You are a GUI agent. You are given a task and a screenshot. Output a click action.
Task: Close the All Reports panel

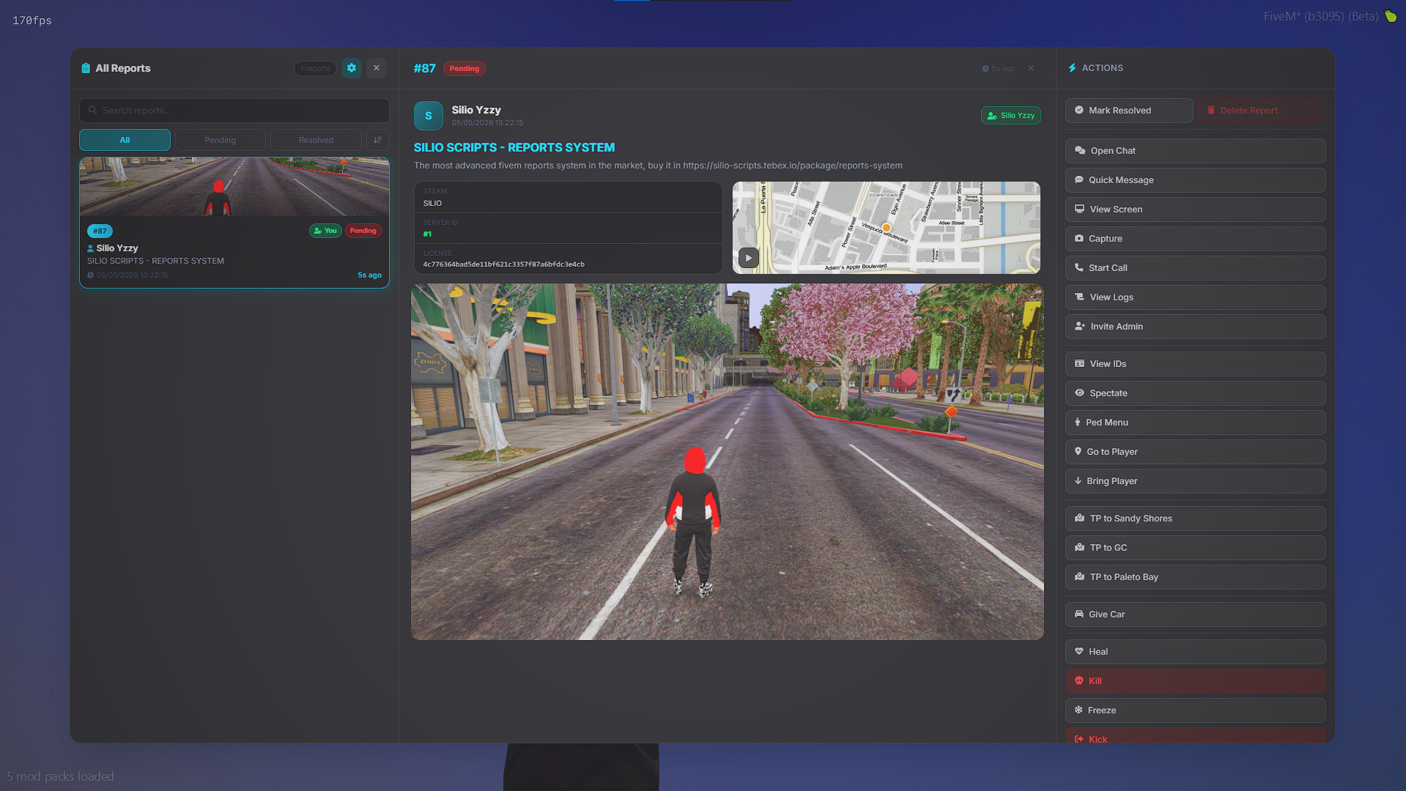tap(377, 68)
